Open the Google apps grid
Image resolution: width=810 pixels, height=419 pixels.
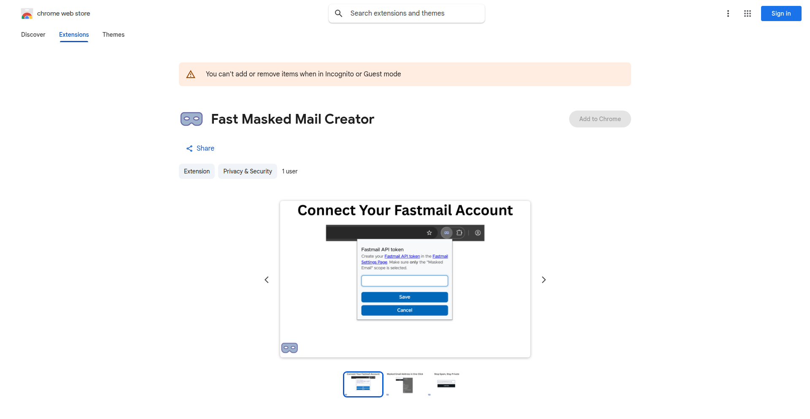click(747, 14)
